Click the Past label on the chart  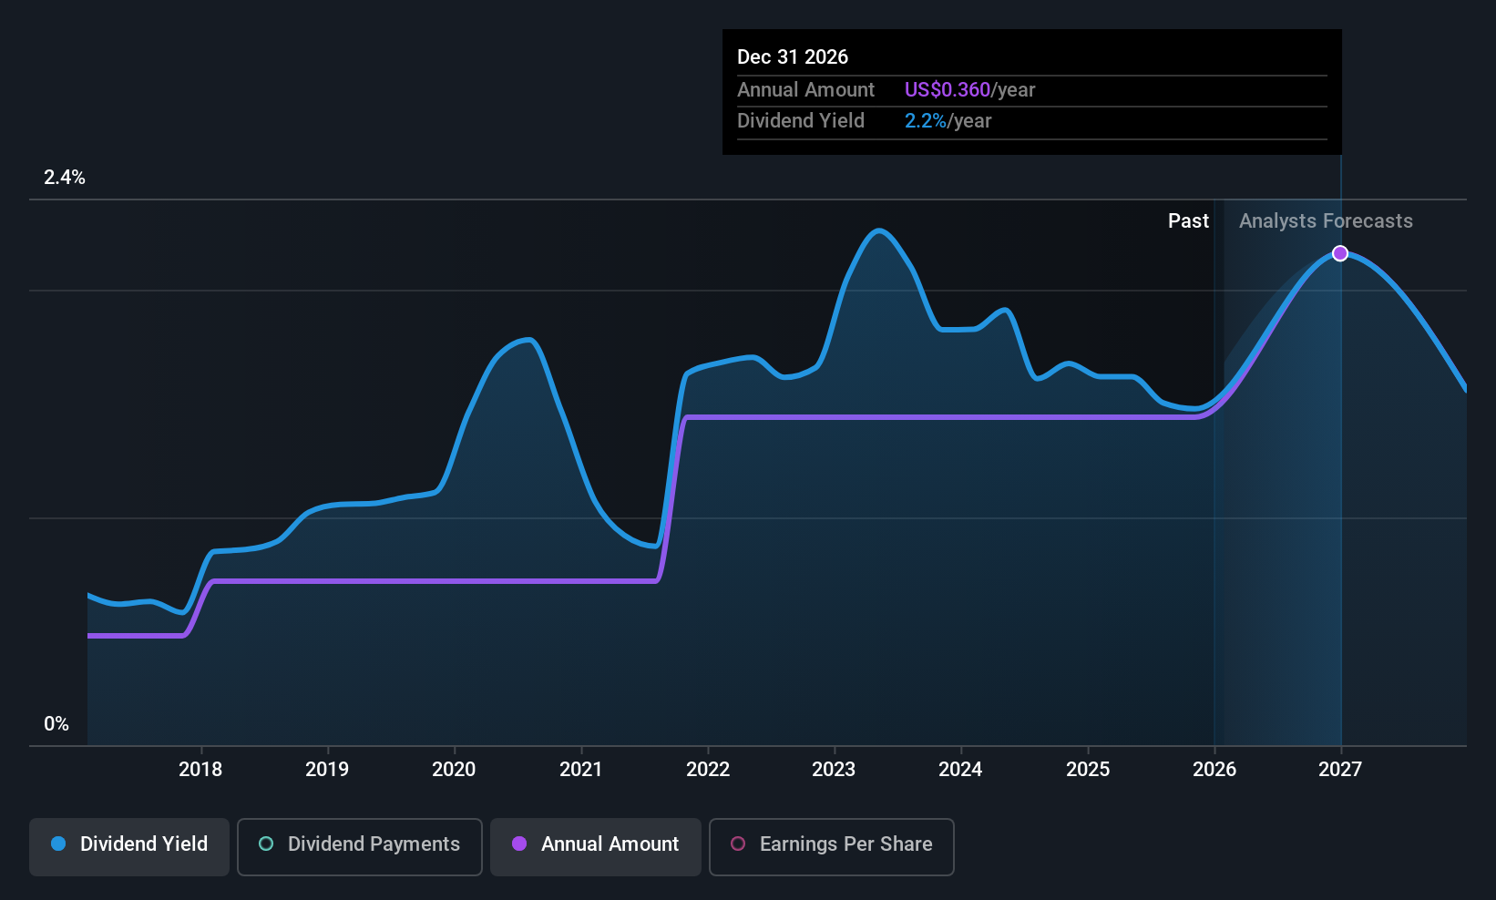pos(1189,220)
